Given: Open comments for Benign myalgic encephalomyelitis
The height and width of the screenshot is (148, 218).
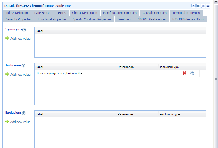Looking at the screenshot, I should coord(192,73).
